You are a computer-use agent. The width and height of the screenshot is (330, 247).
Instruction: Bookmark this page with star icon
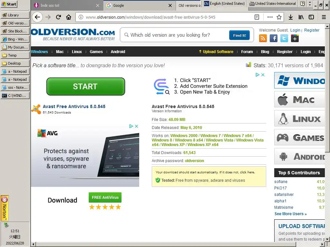click(x=279, y=17)
